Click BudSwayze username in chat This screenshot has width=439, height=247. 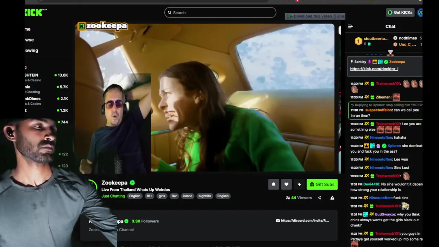click(x=385, y=214)
